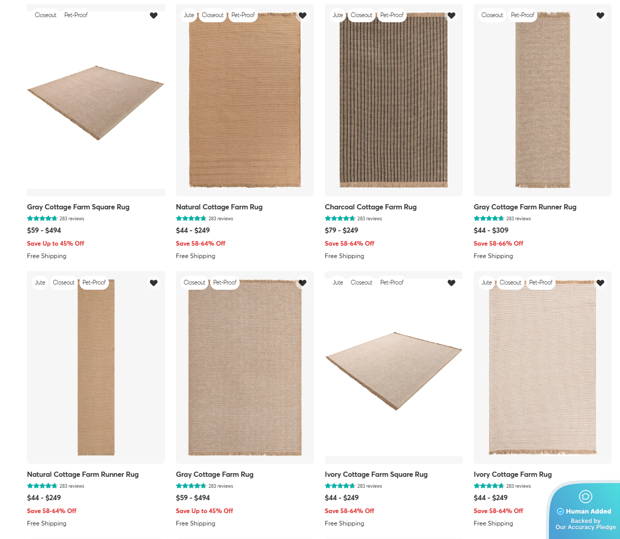Open Ivory Cottage Farm Square Rug link
The height and width of the screenshot is (539, 620).
376,474
